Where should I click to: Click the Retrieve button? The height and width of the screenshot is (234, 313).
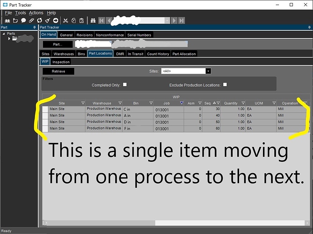pos(58,72)
